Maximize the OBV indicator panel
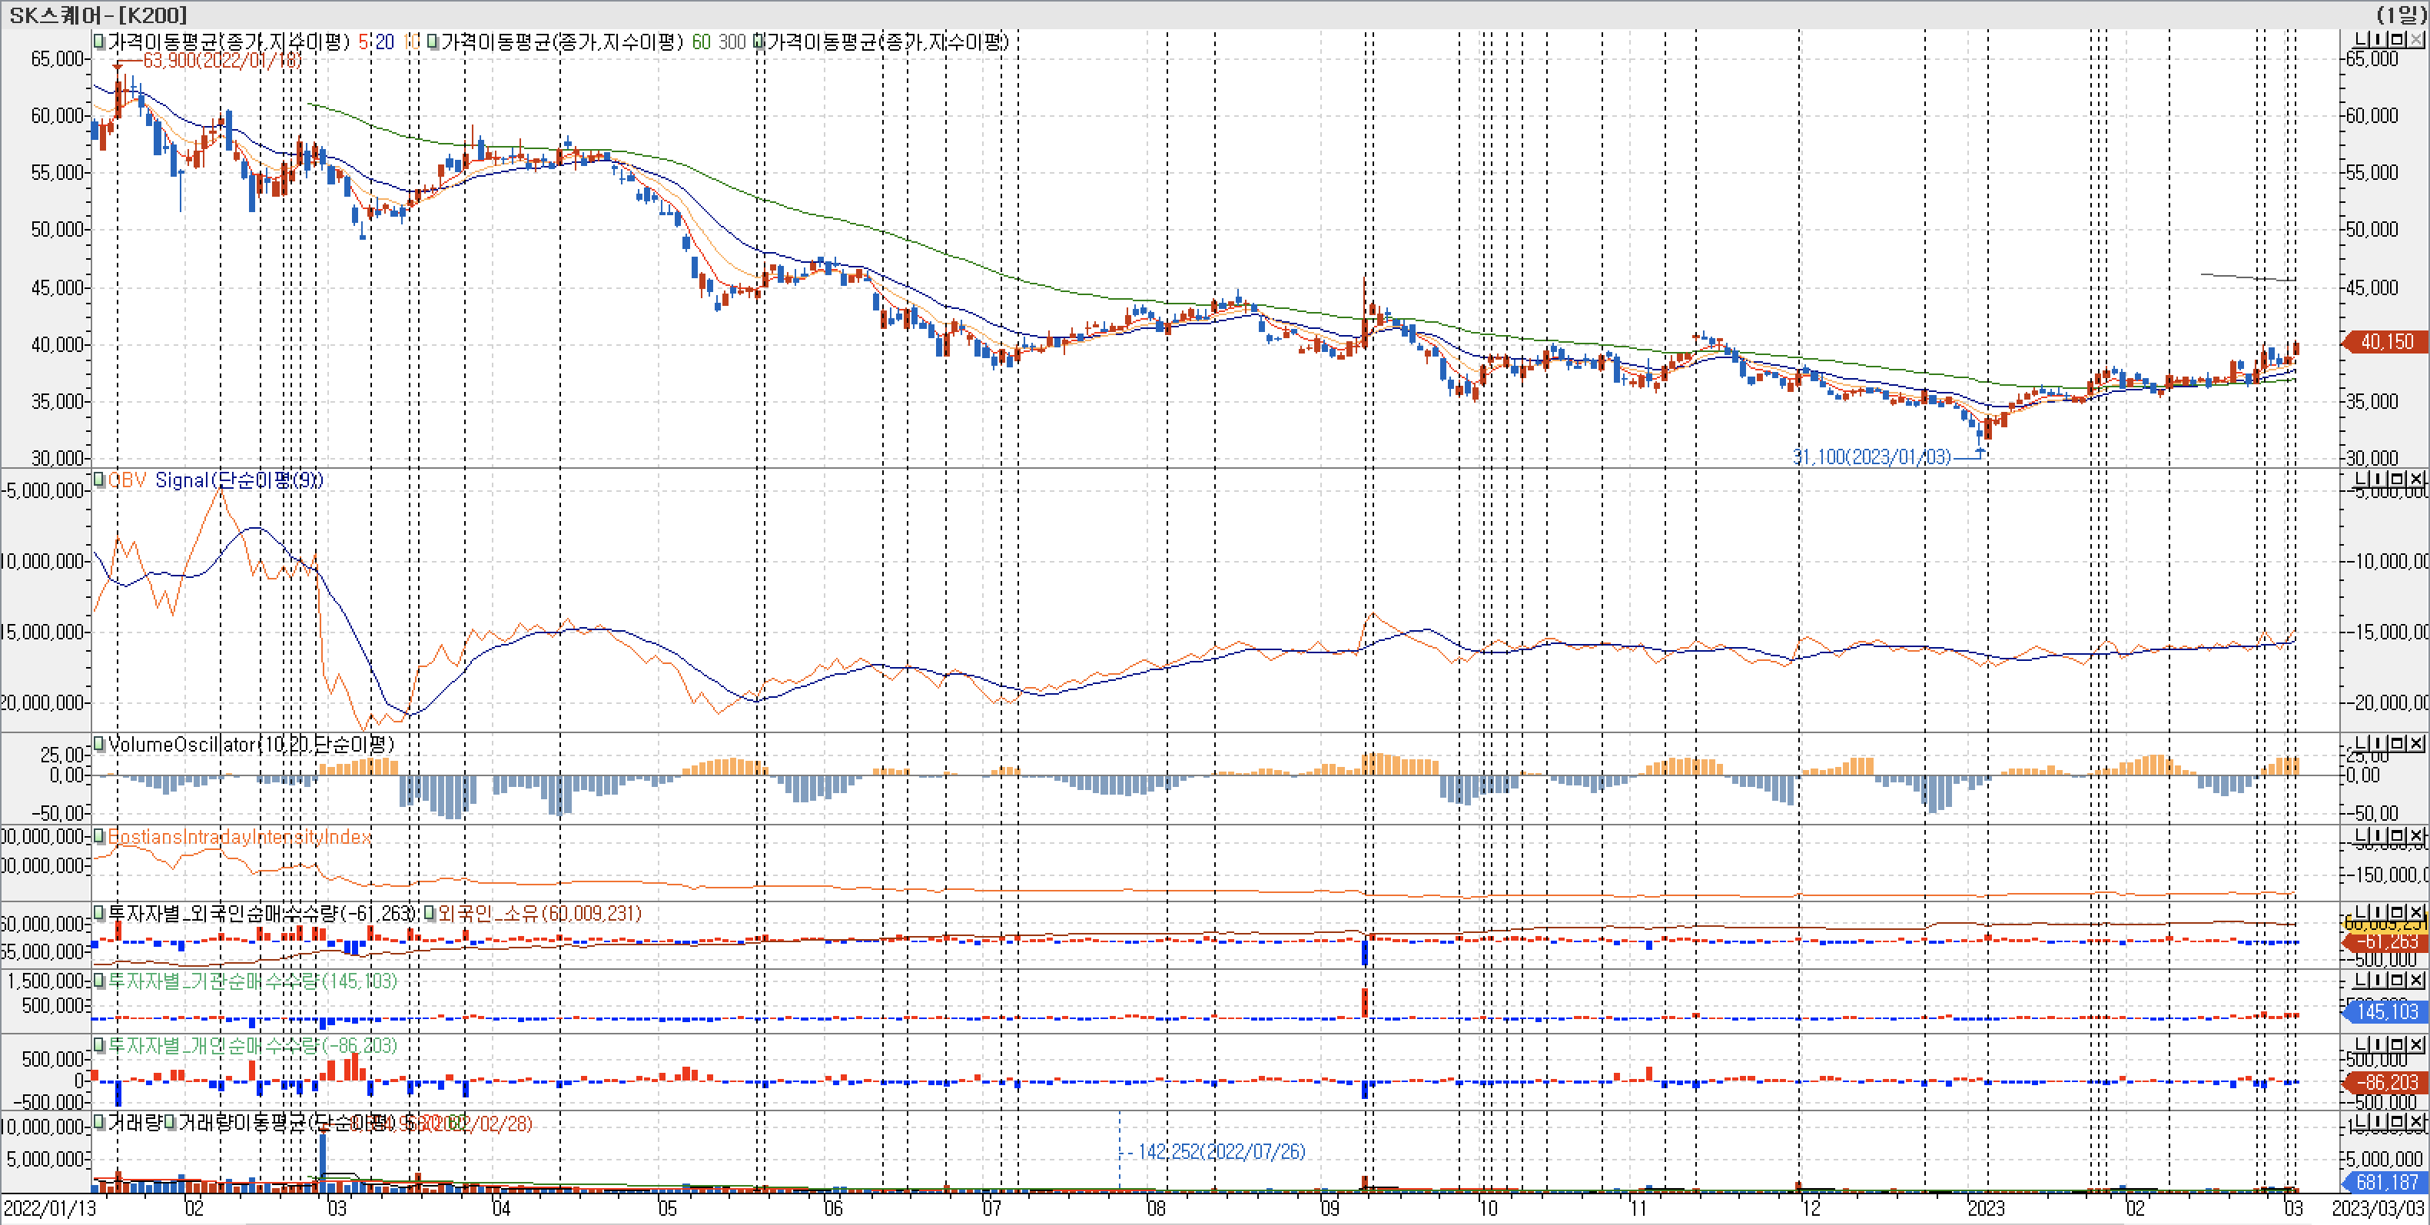 (x=2397, y=479)
